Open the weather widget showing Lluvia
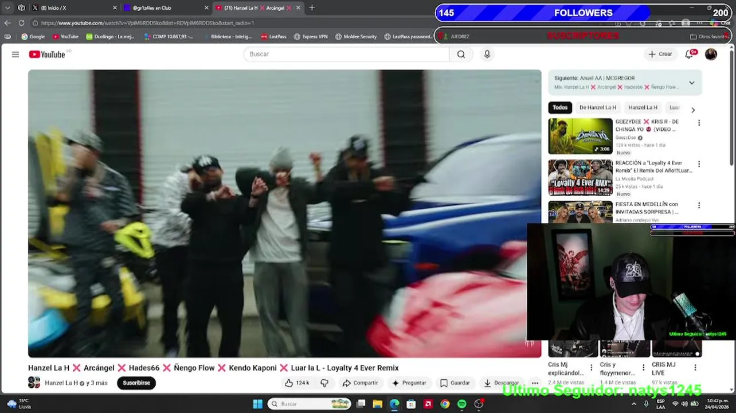This screenshot has width=736, height=413. click(19, 404)
